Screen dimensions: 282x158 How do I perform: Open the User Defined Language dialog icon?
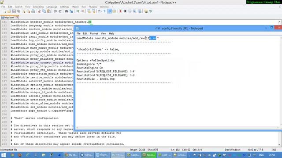[x=114, y=11]
